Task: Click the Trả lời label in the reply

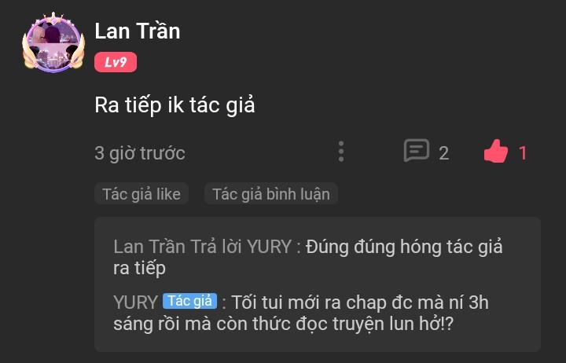Action: tap(216, 247)
